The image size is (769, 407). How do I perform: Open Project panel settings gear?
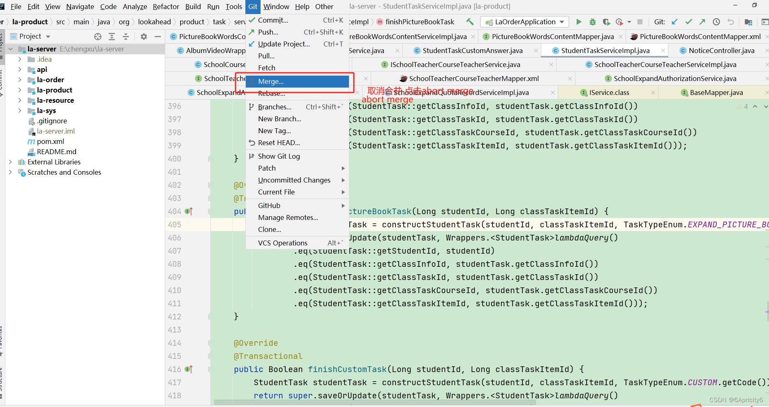[x=144, y=37]
